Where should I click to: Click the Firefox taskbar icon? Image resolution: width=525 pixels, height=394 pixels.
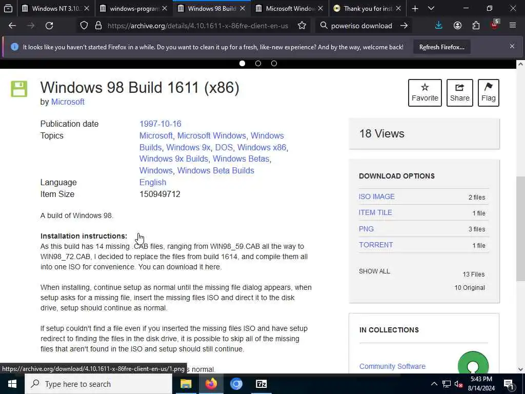tap(211, 384)
